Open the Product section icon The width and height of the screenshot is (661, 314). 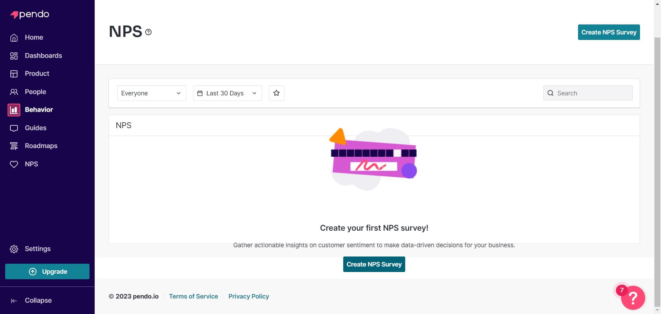pos(14,73)
